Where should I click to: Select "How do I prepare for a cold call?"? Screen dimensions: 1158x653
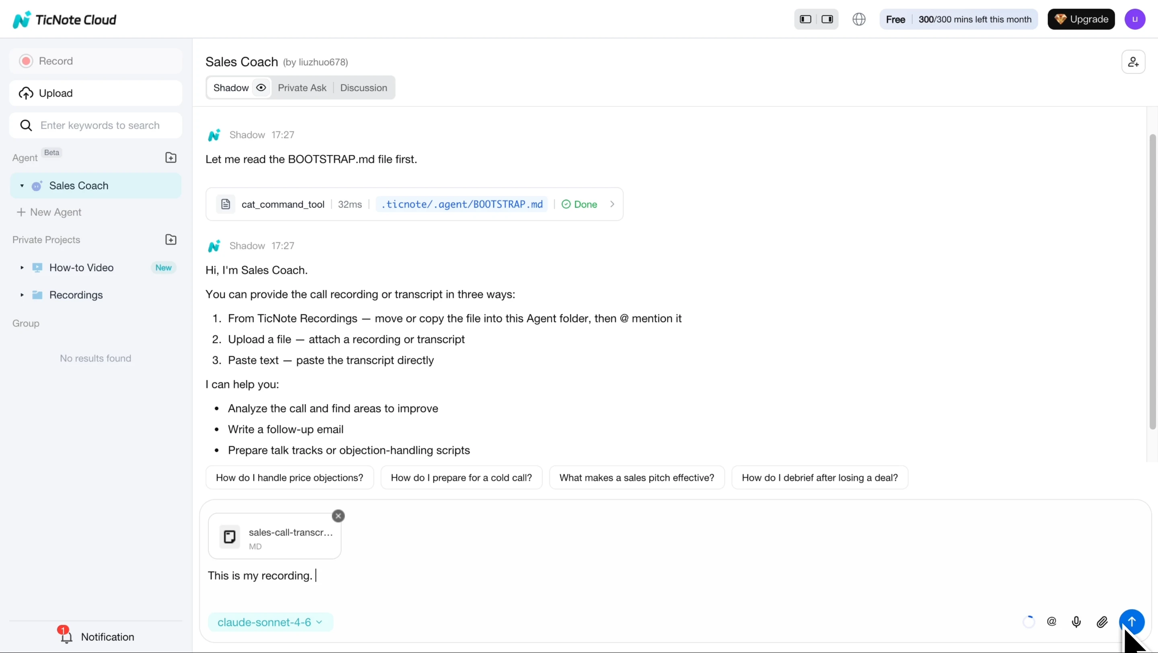tap(461, 478)
